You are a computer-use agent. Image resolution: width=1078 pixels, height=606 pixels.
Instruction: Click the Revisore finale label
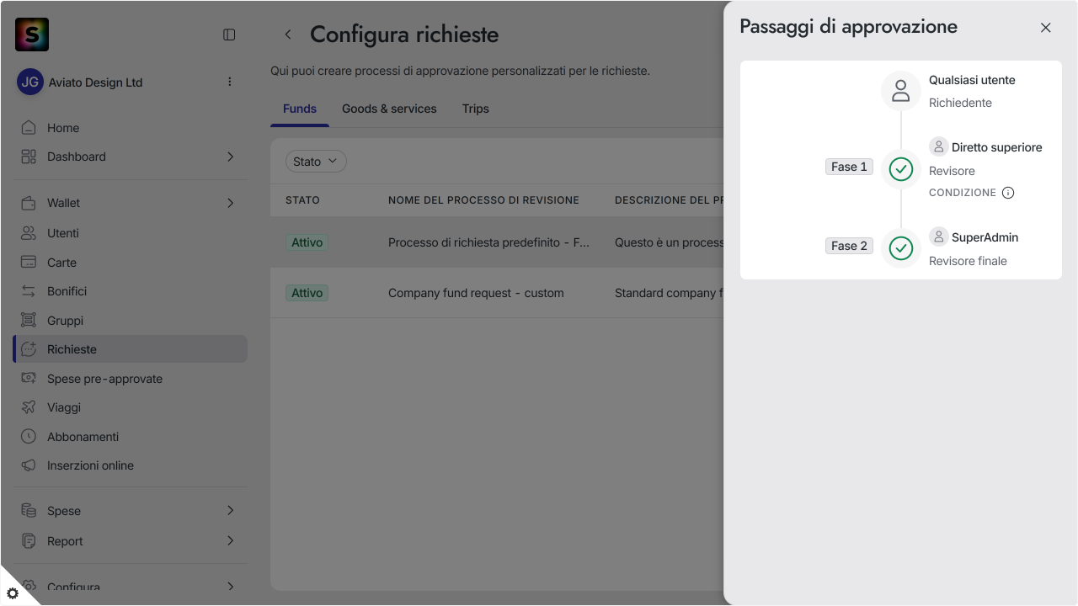968,261
